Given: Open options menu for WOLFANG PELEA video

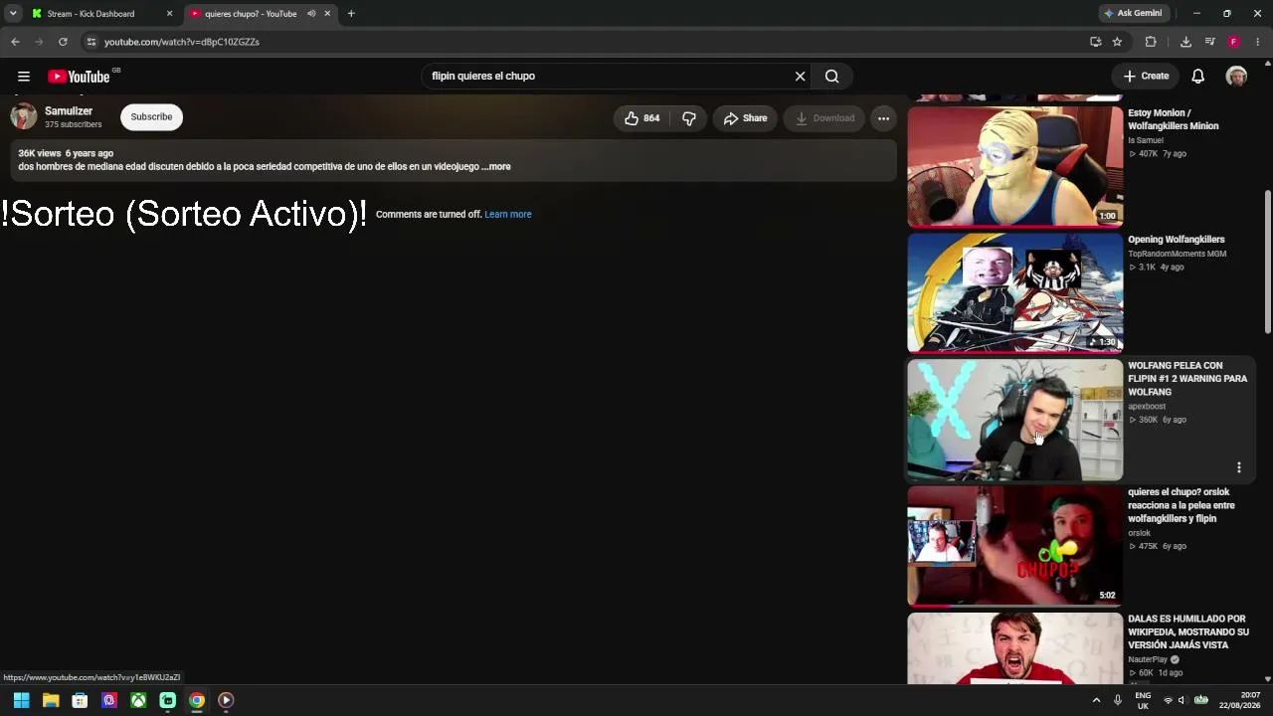Looking at the screenshot, I should [1239, 467].
